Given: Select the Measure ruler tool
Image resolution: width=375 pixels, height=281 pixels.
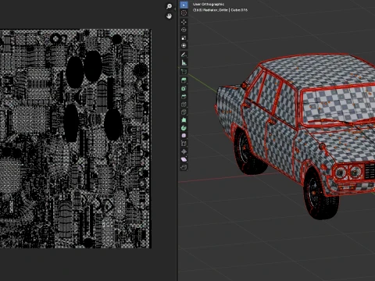Looking at the screenshot, I should pyautogui.click(x=184, y=62).
